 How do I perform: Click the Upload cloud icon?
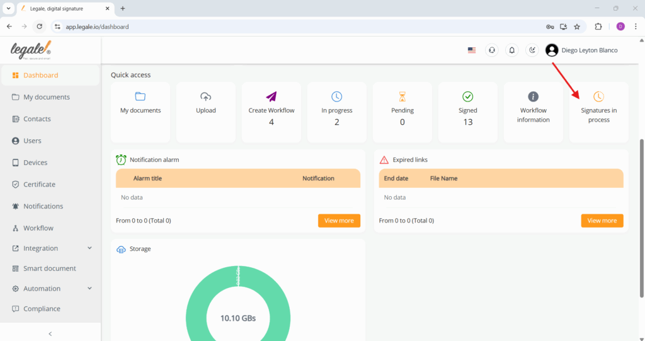click(x=206, y=97)
